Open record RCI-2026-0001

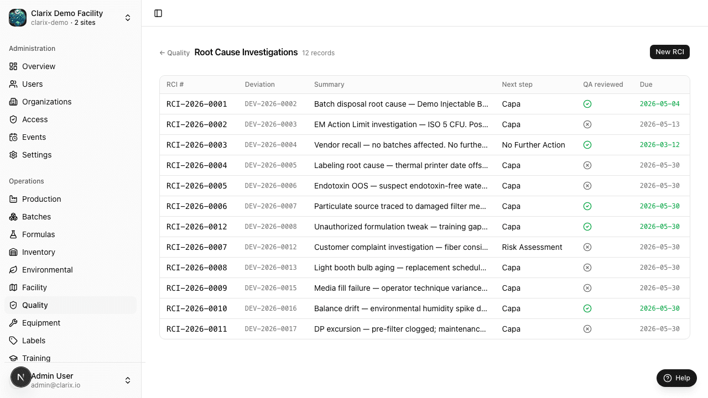point(197,104)
